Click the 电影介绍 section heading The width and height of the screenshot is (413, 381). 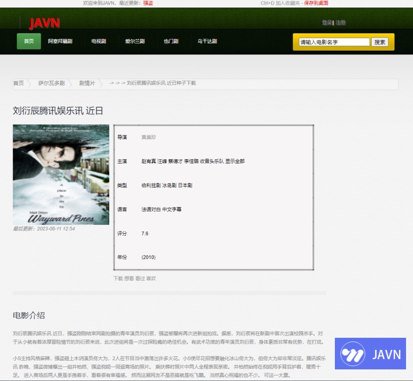[x=29, y=315]
